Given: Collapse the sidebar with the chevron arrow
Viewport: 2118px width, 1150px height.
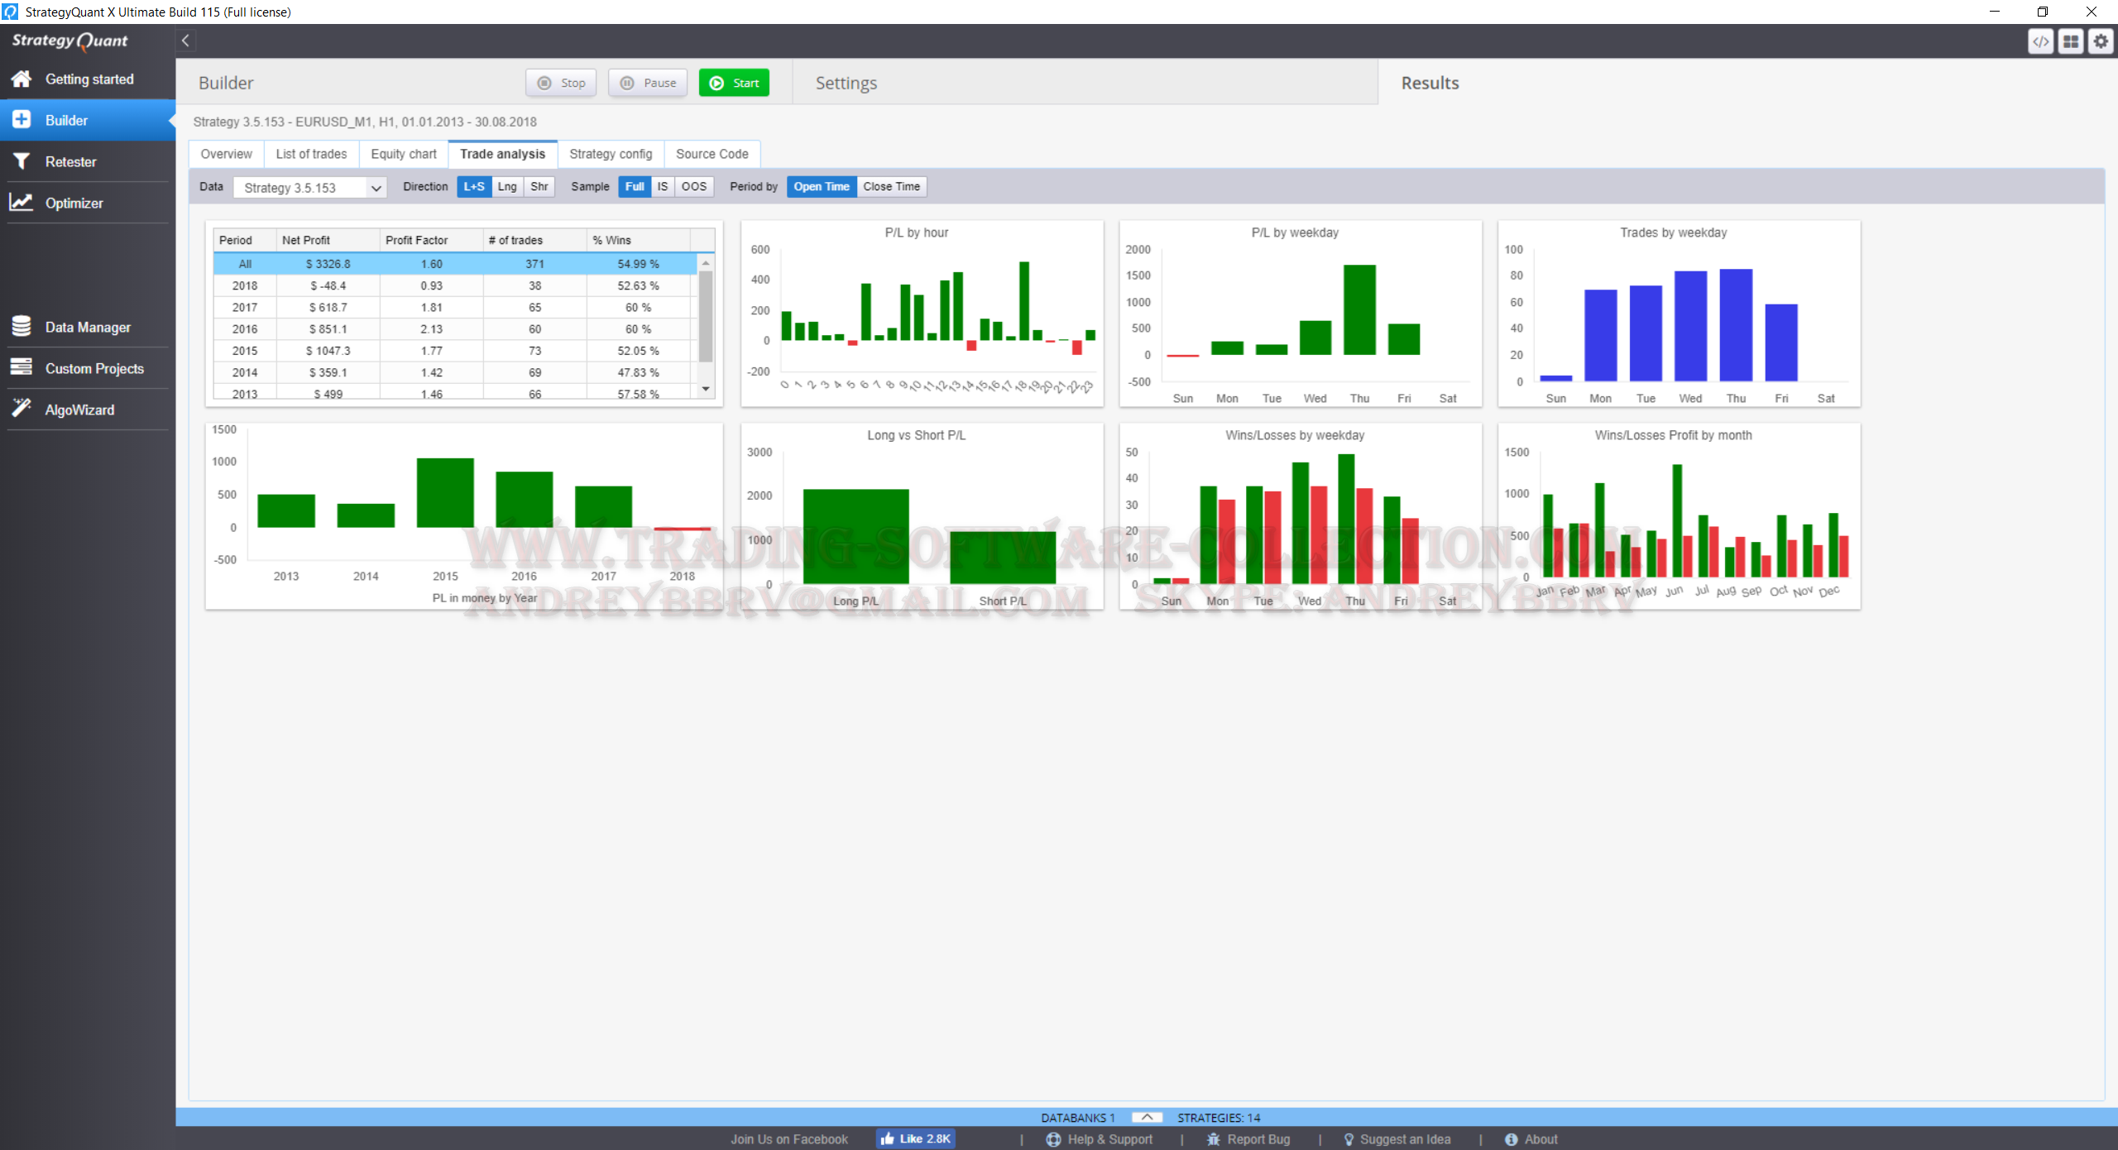Looking at the screenshot, I should click(x=186, y=41).
